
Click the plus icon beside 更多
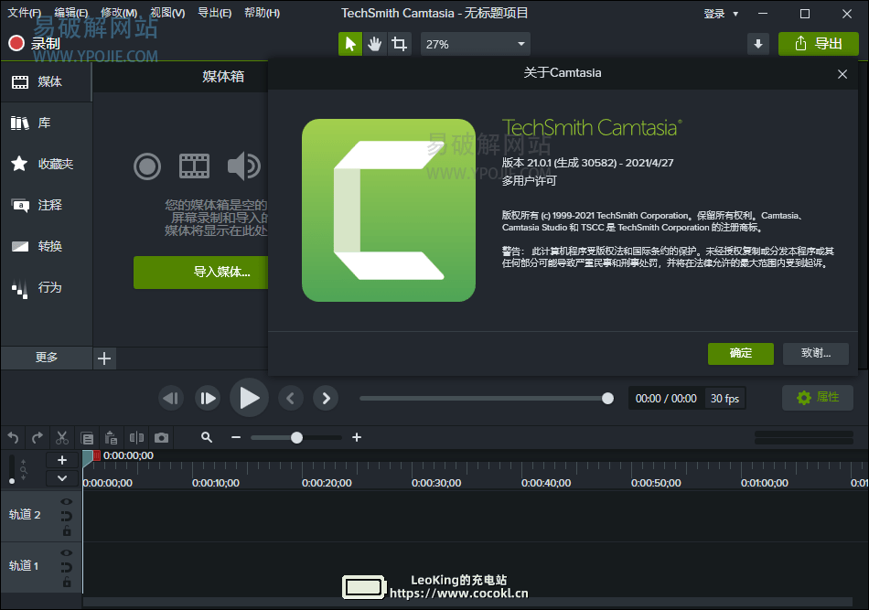pos(104,359)
